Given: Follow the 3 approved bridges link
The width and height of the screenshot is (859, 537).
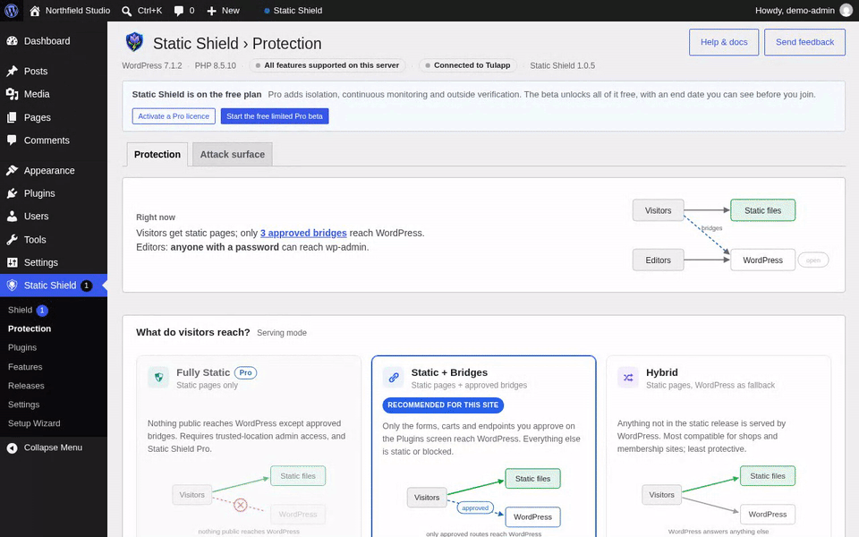Looking at the screenshot, I should (x=303, y=233).
